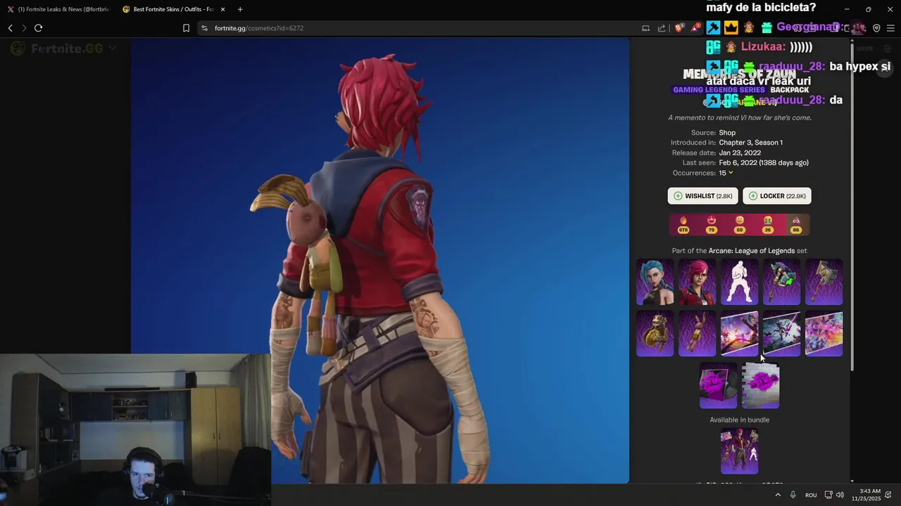Show hidden icons in system tray
Screen dimensions: 901x506
click(778, 495)
